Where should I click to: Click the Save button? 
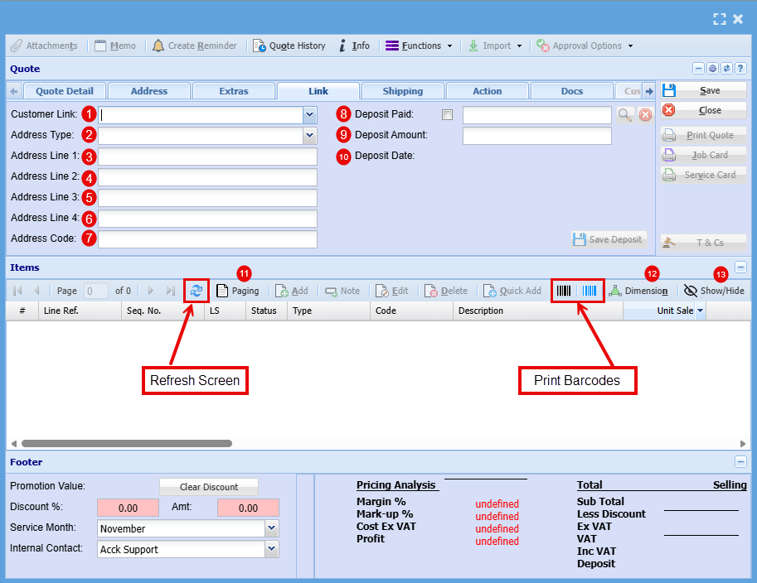click(x=703, y=90)
